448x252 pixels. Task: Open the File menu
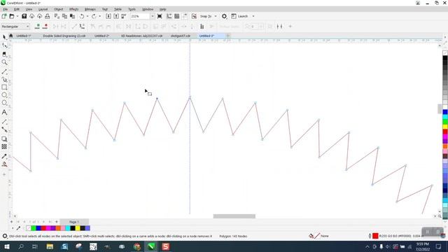pyautogui.click(x=6, y=9)
